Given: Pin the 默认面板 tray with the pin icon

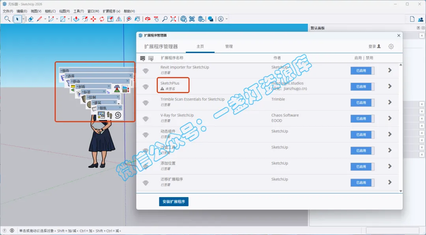Looking at the screenshot, I should (x=419, y=28).
